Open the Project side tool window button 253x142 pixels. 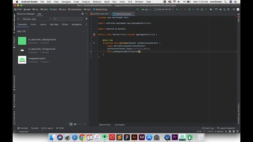pyautogui.click(x=14, y=42)
